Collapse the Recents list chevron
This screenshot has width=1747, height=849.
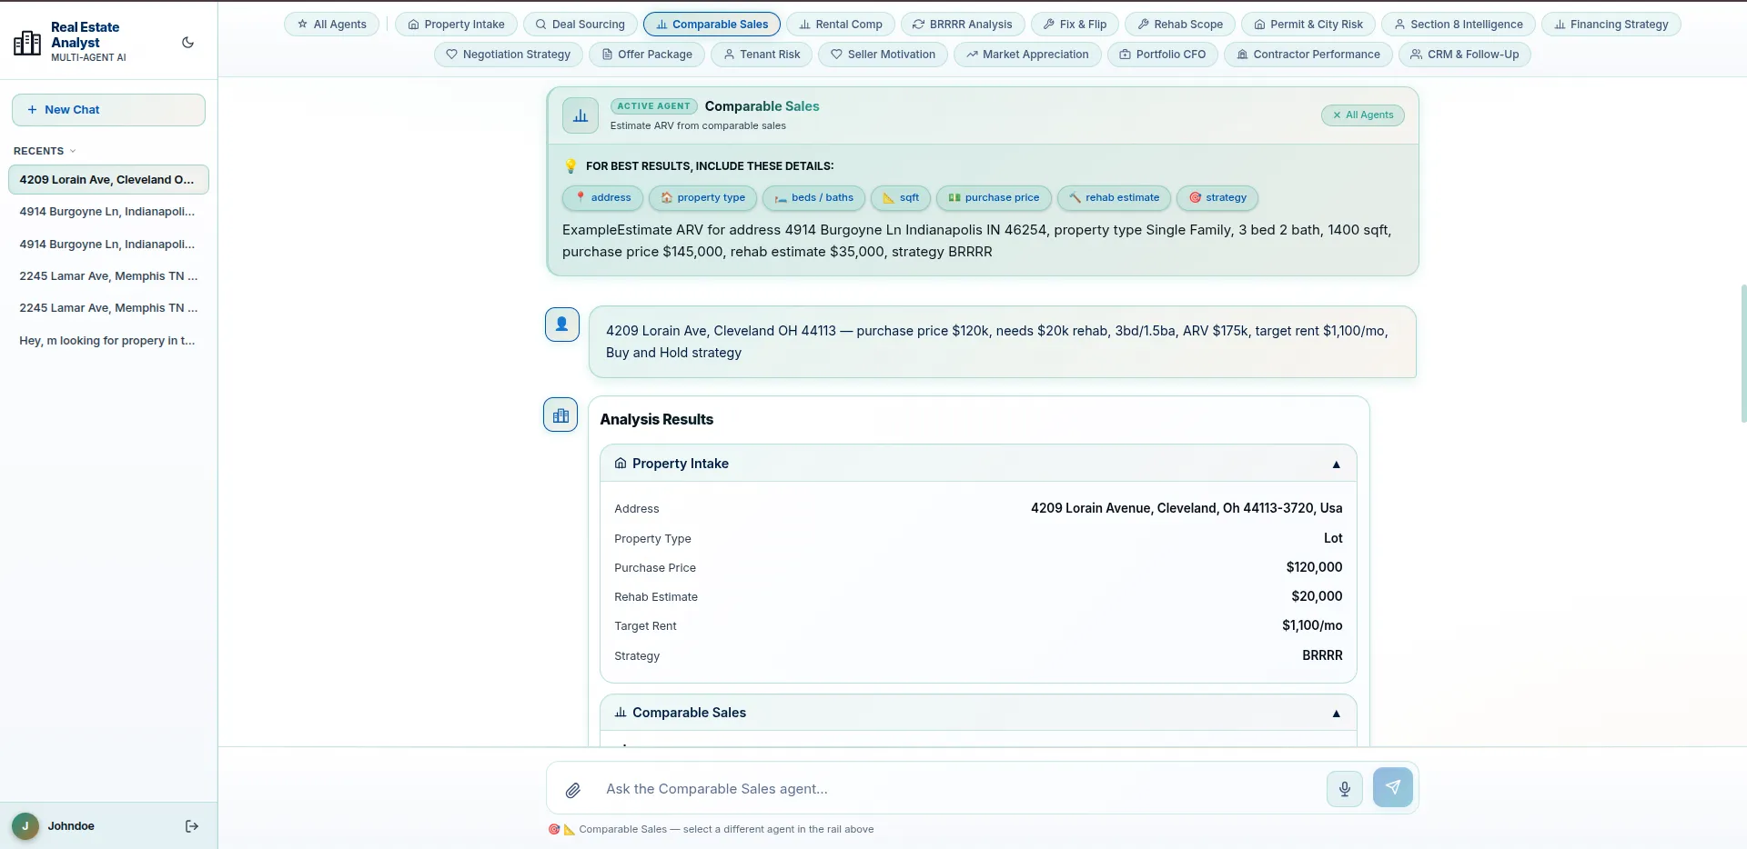(x=73, y=151)
